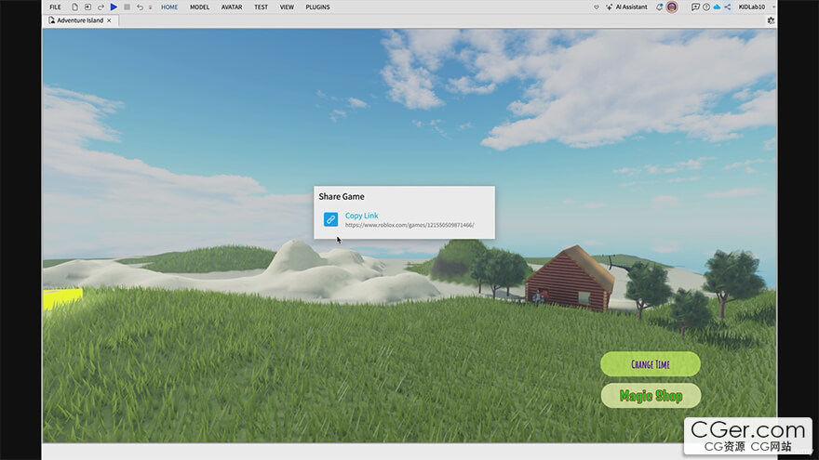Expand the quick access toolbar dropdown
This screenshot has width=819, height=460.
150,7
